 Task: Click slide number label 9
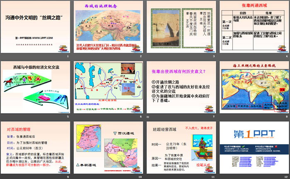(68, 177)
